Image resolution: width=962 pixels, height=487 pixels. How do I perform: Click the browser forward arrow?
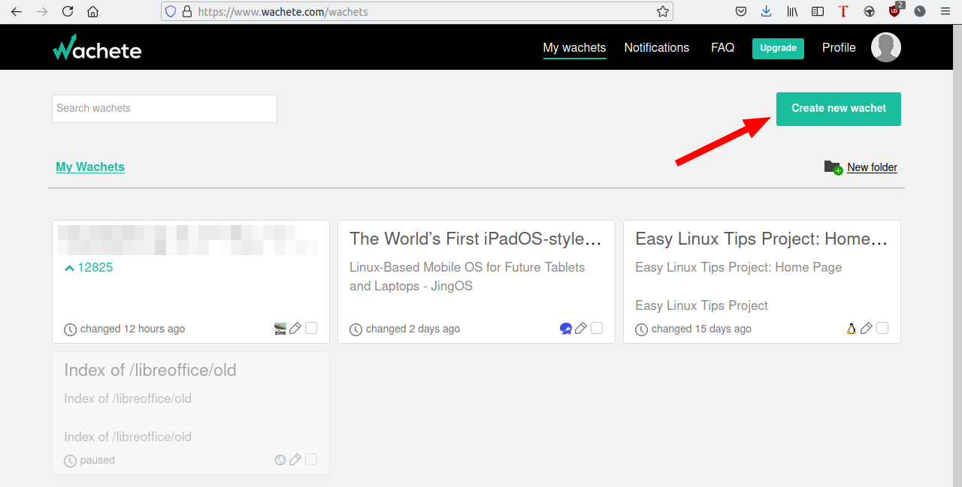(x=42, y=11)
